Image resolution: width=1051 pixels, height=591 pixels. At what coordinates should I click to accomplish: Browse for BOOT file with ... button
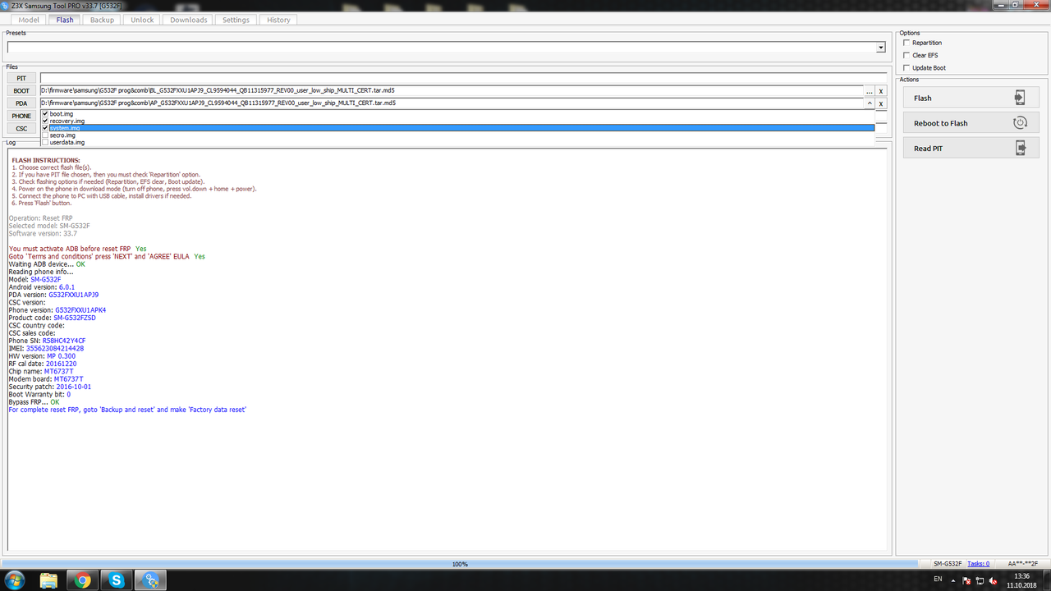click(x=870, y=91)
